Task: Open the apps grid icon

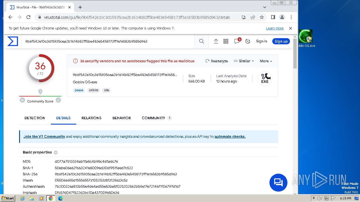Action: [x=226, y=41]
